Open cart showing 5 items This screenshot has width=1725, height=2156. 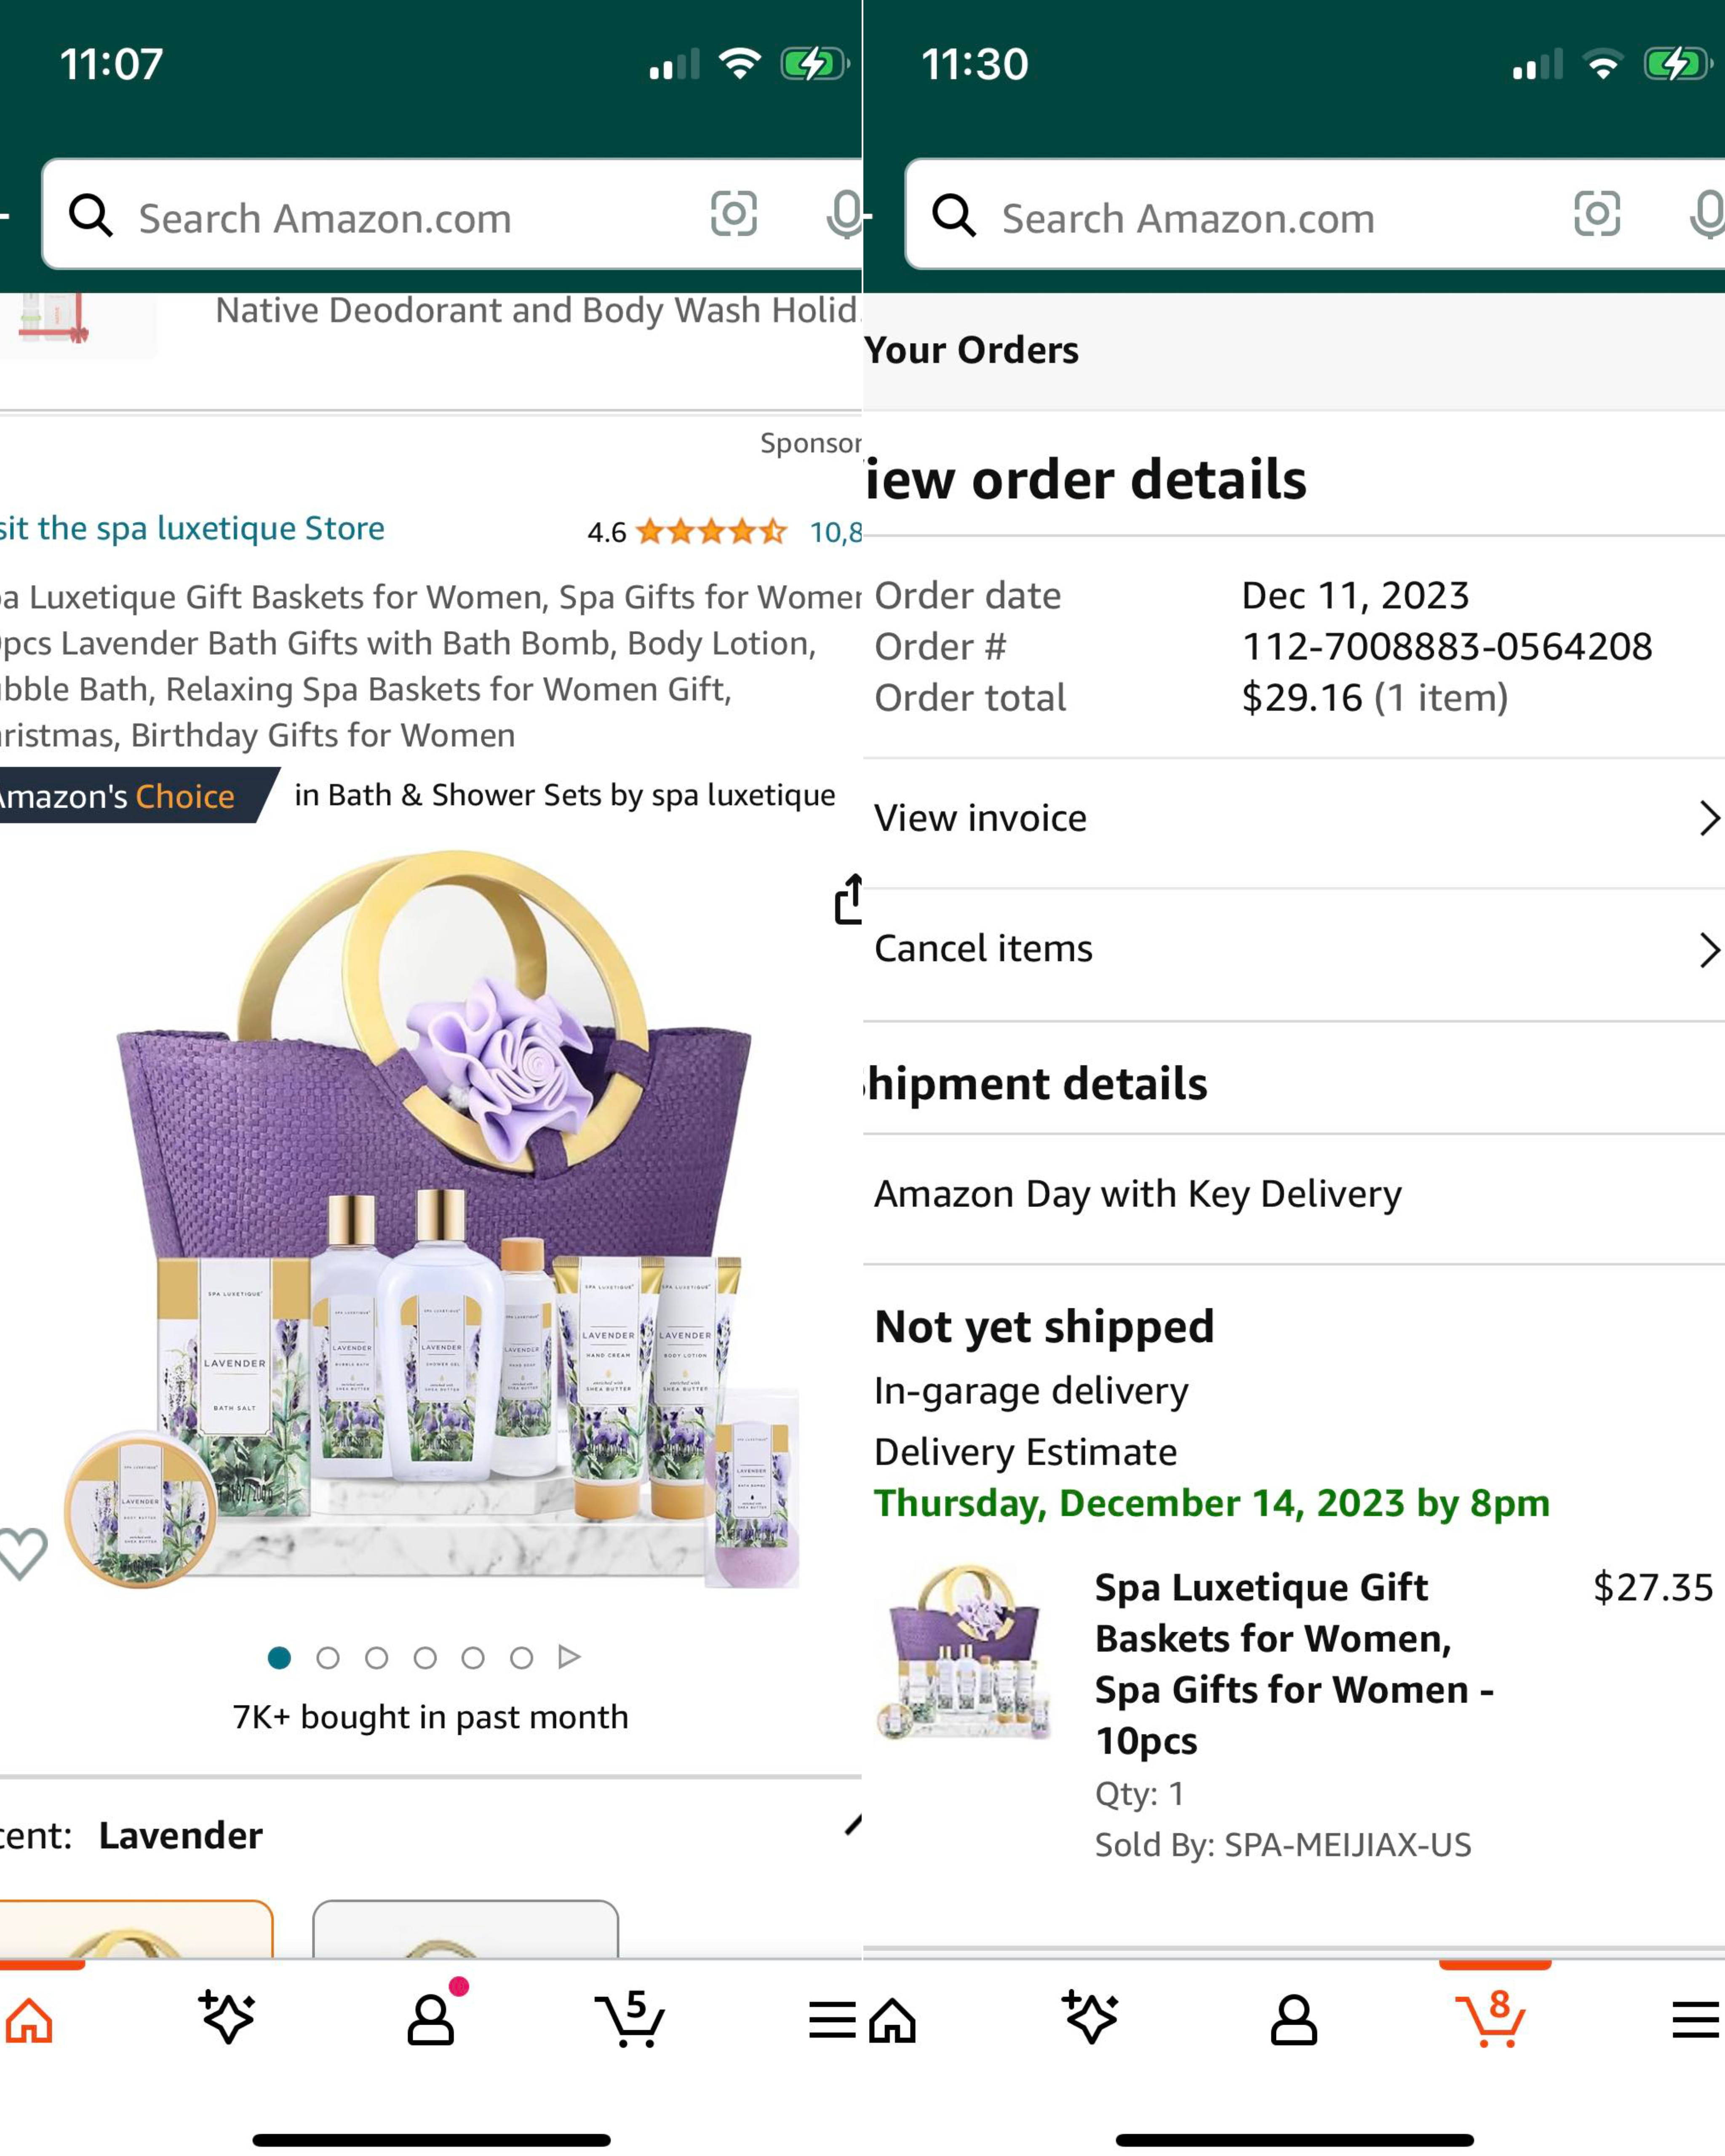coord(630,2018)
